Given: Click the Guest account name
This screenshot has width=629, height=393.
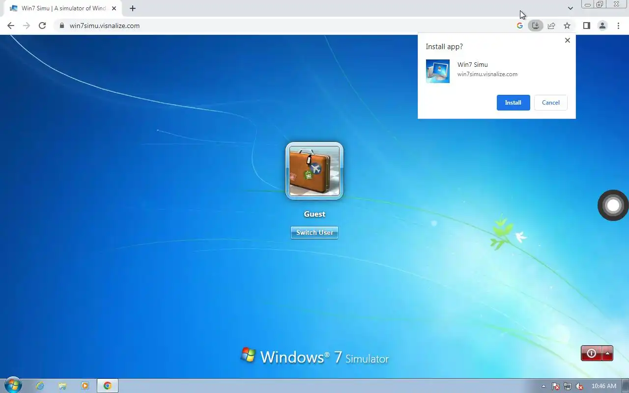Looking at the screenshot, I should pos(314,214).
